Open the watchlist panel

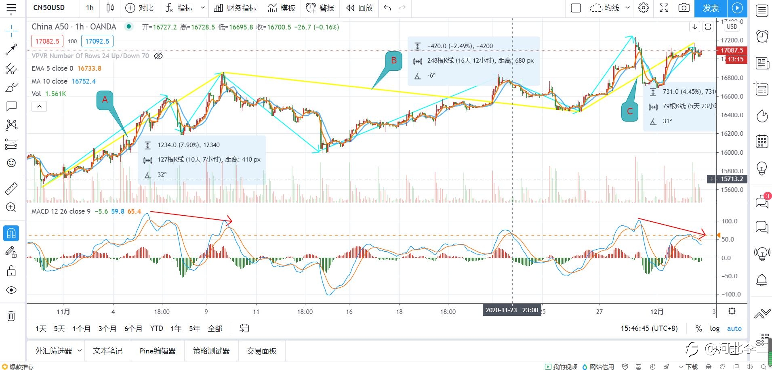[762, 11]
